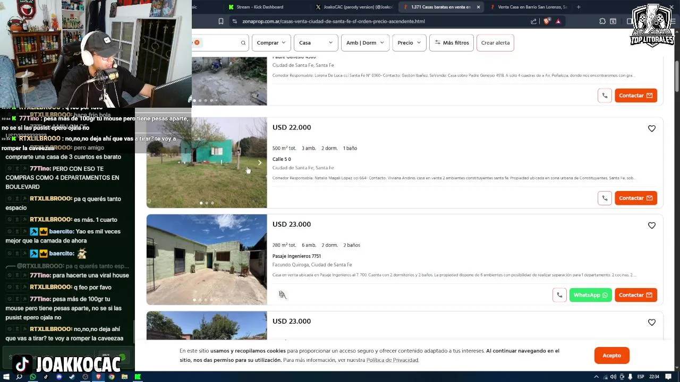Open Windows Start menu

tap(6, 377)
